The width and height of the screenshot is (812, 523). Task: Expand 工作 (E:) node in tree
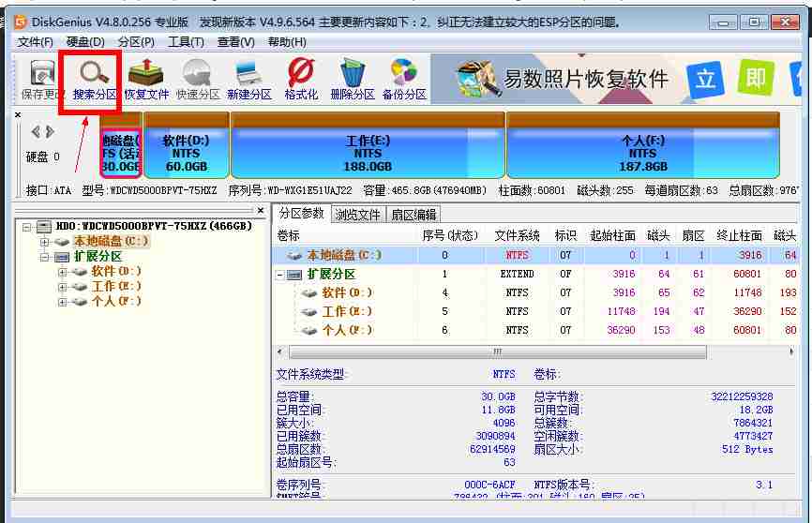[x=62, y=287]
